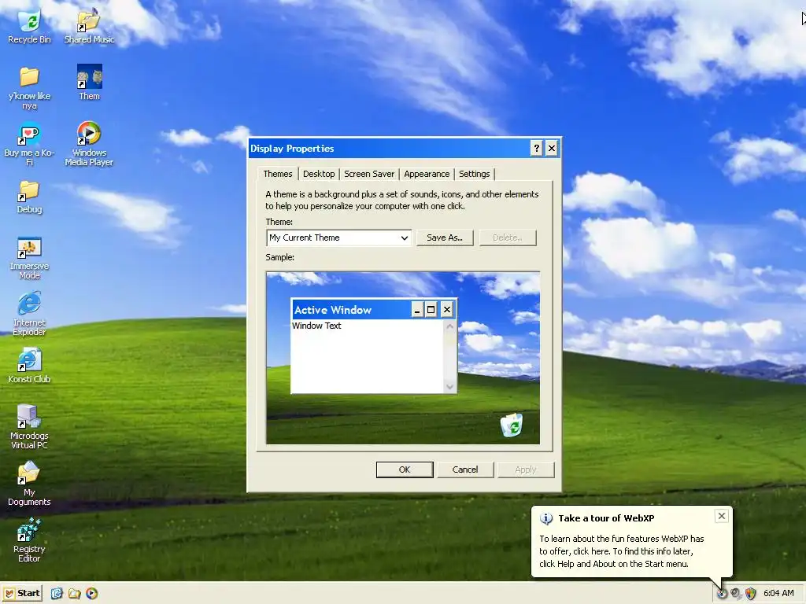The width and height of the screenshot is (806, 604).
Task: Click the media player quick launch icon
Action: (91, 593)
